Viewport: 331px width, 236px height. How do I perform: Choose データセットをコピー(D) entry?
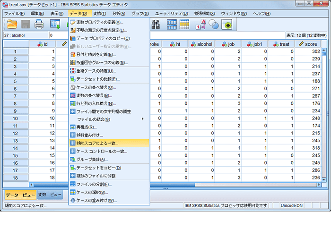pos(109,168)
